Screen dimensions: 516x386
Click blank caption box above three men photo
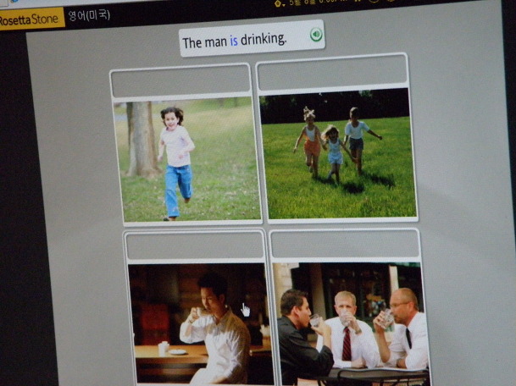pyautogui.click(x=345, y=244)
